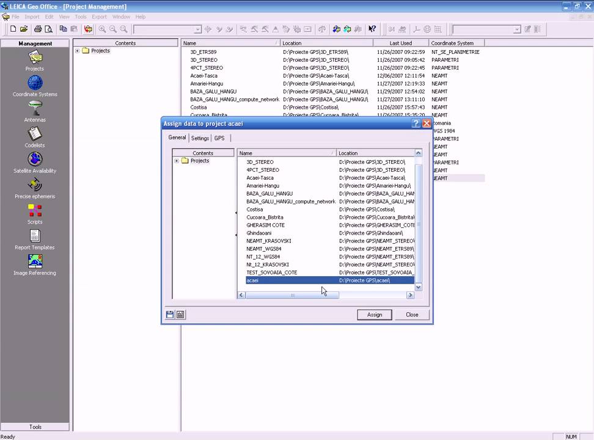594x440 pixels.
Task: Click the green and blue export toolbar icon
Action: pyautogui.click(x=347, y=29)
